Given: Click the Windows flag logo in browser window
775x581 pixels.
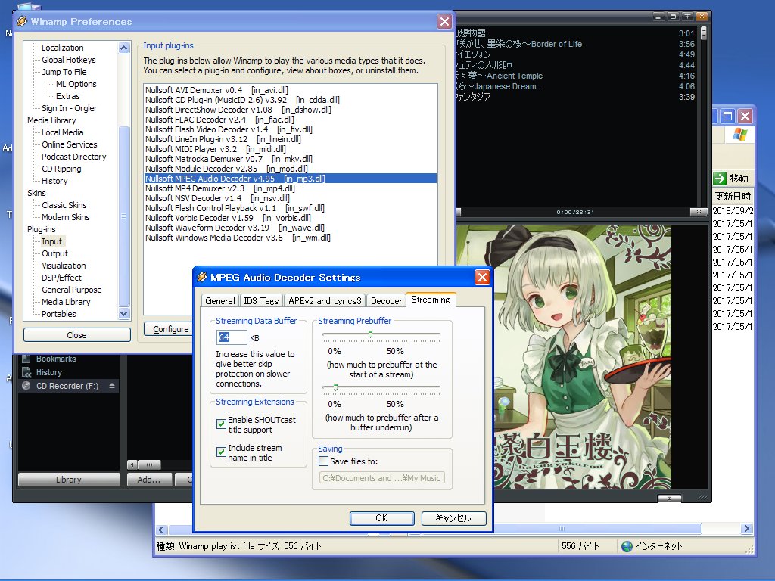Looking at the screenshot, I should [x=740, y=134].
